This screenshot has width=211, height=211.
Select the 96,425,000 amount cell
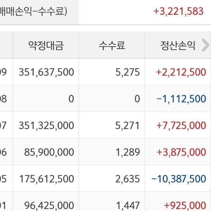(49, 205)
